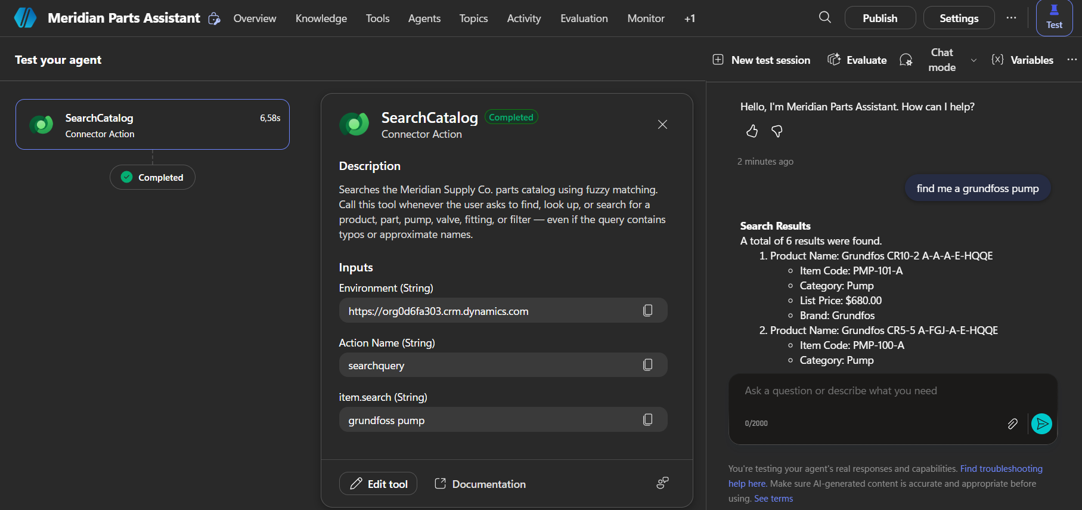Click the connection icon at the panel's bottom right

click(662, 483)
